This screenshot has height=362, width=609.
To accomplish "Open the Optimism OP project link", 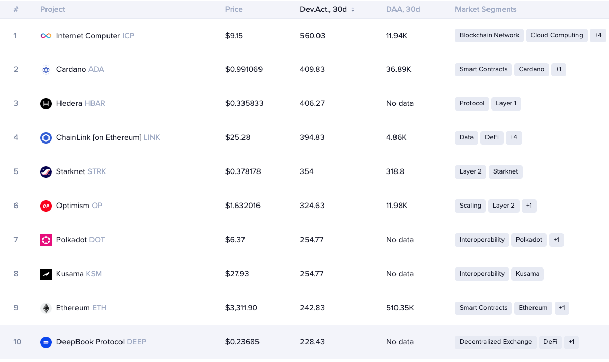I will pos(79,206).
